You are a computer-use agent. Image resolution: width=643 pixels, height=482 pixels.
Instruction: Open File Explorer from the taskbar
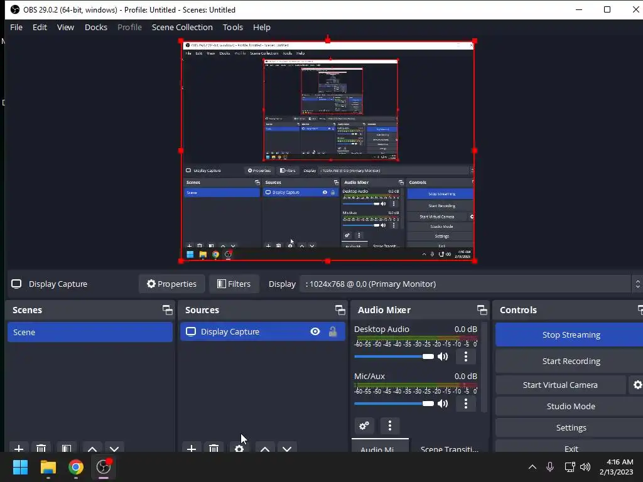click(x=48, y=467)
